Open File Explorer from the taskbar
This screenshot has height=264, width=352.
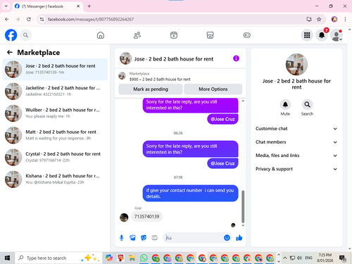tap(132, 258)
